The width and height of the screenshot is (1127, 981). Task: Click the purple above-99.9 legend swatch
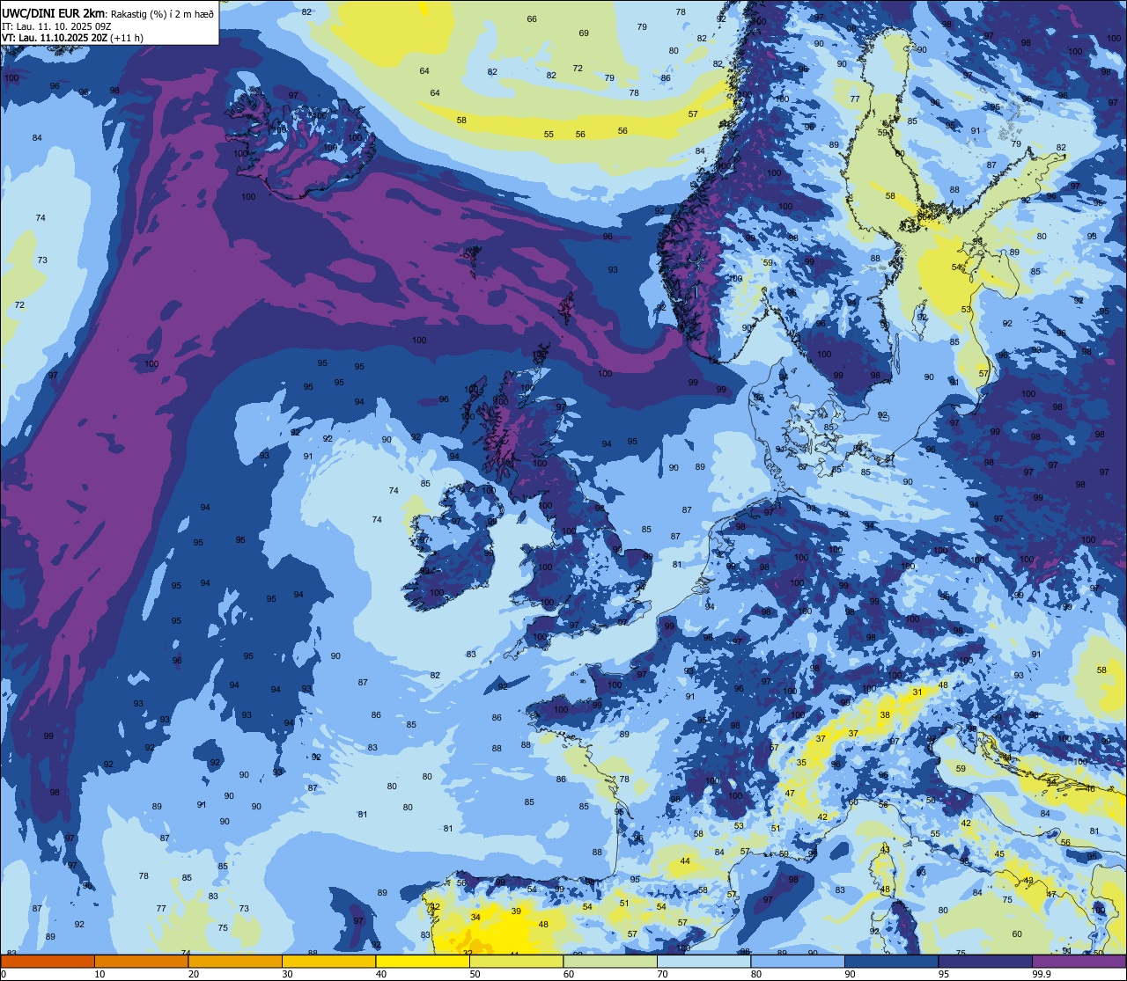[x=1079, y=962]
